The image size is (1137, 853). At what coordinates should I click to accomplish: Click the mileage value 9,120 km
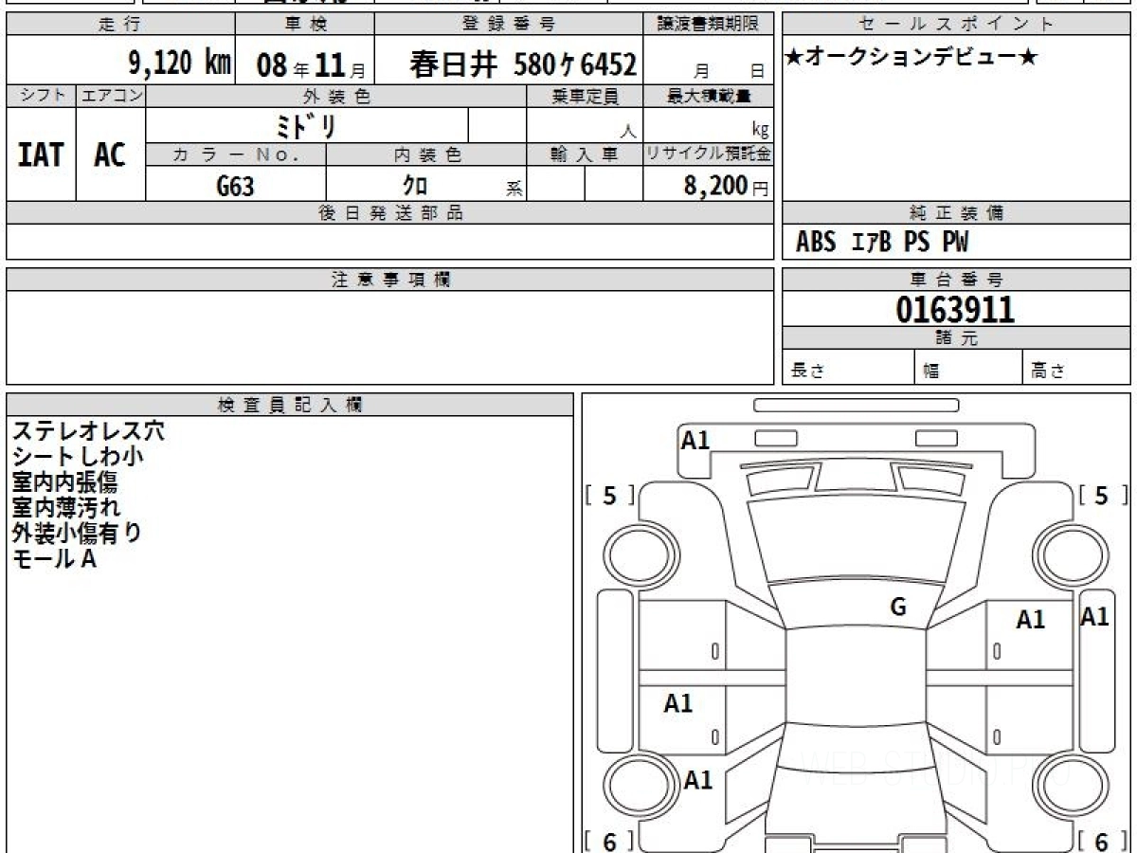pos(179,64)
